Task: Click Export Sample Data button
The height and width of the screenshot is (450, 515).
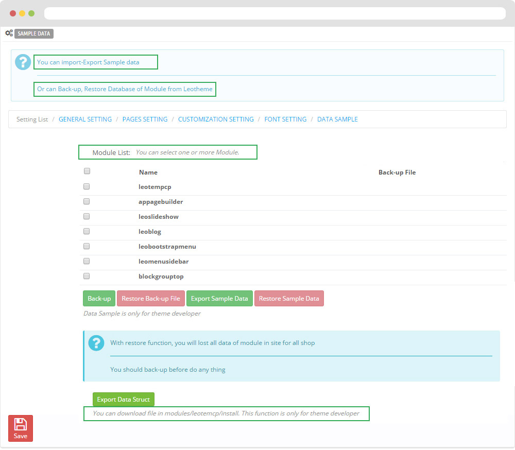Action: point(219,299)
